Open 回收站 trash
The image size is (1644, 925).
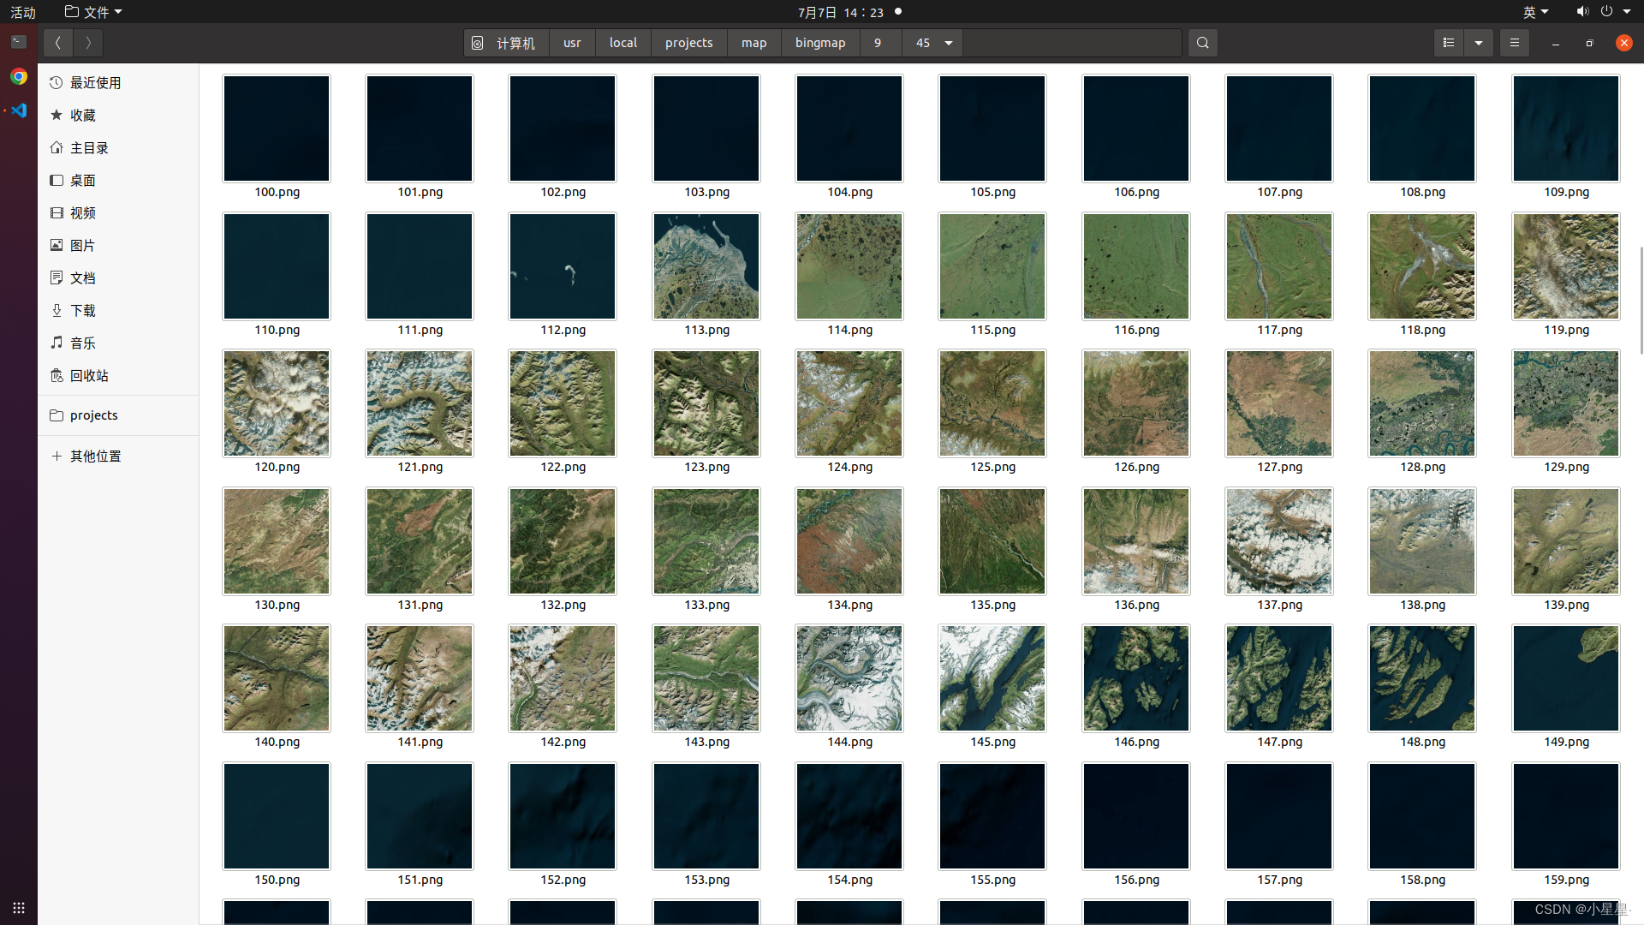118,376
